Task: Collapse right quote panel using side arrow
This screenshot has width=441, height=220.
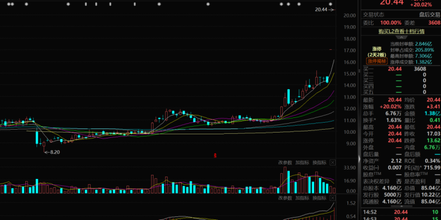Action: 359,159
